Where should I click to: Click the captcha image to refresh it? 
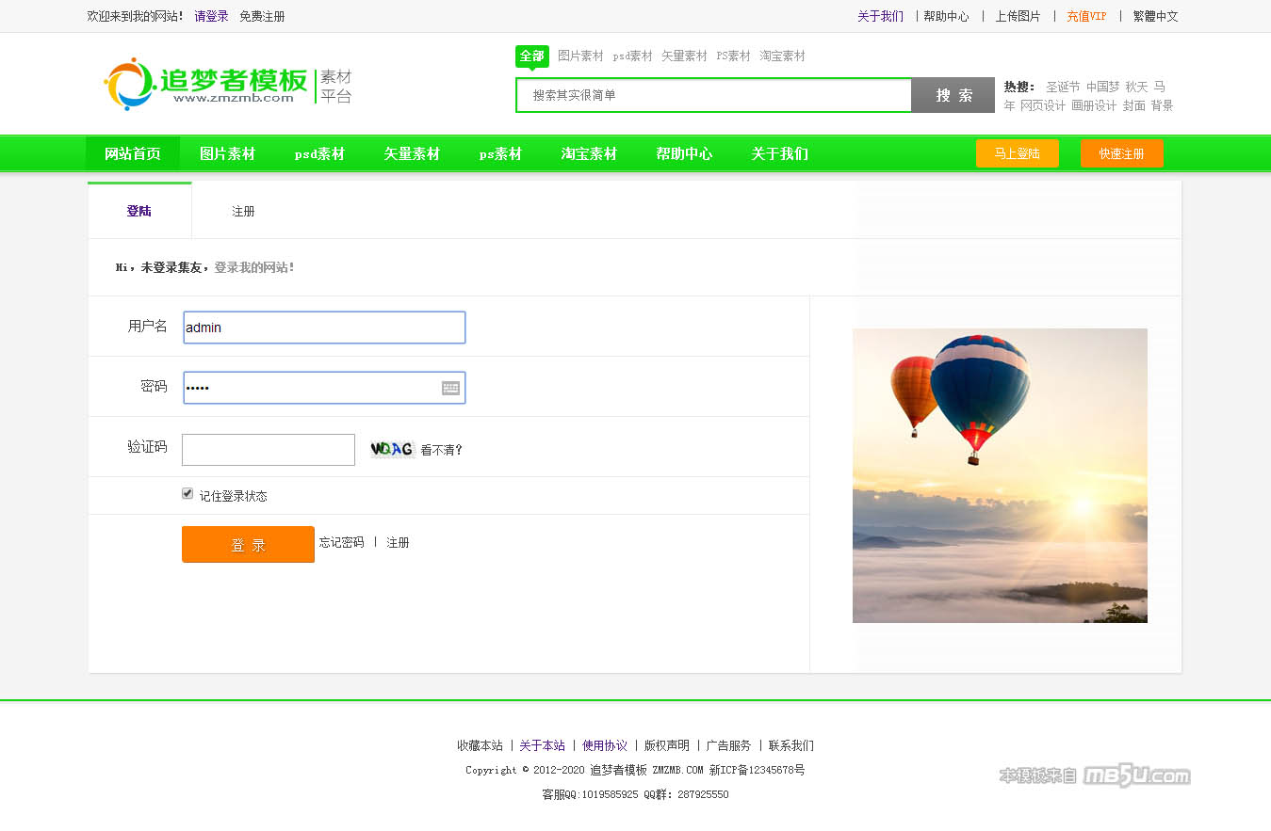coord(392,449)
